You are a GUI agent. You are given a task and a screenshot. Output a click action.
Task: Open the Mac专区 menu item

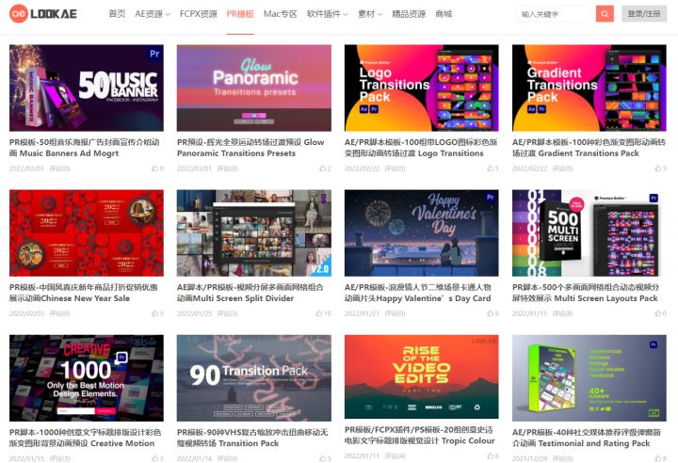click(281, 14)
